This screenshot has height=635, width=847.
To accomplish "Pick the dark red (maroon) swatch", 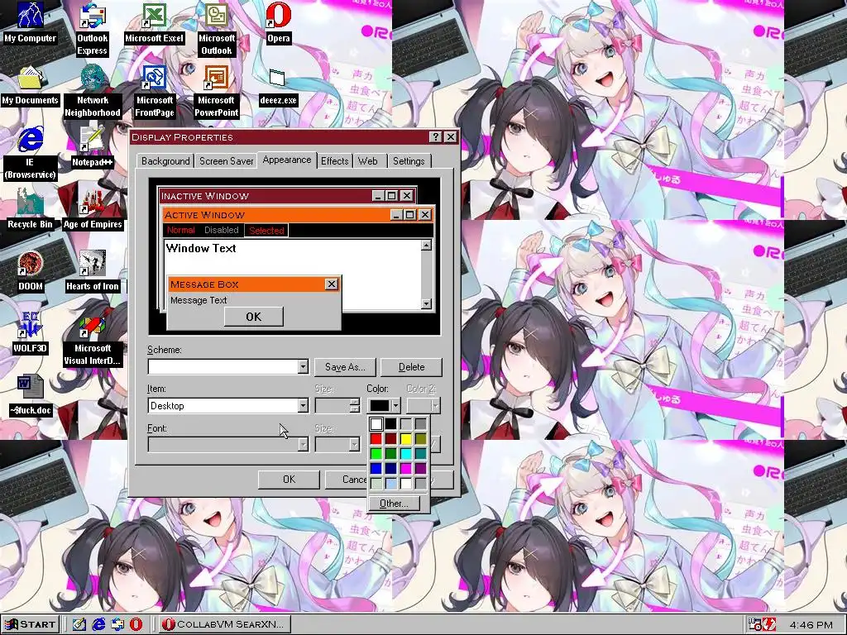I will 390,439.
